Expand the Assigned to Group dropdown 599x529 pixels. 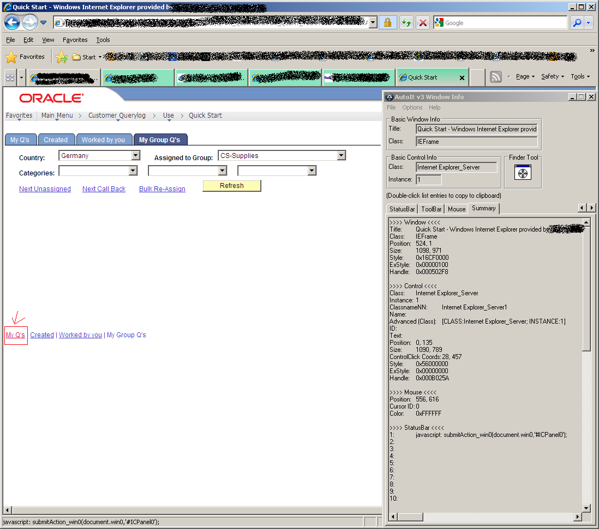click(x=341, y=156)
